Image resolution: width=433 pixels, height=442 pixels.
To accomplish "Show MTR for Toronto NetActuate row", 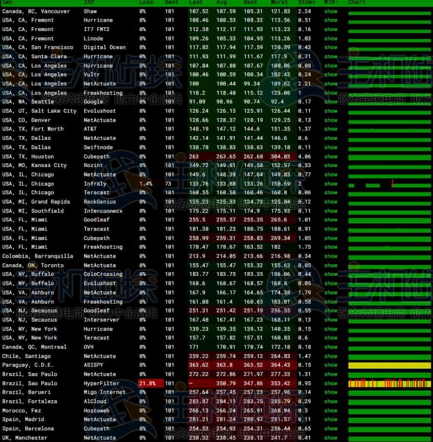I will point(330,265).
